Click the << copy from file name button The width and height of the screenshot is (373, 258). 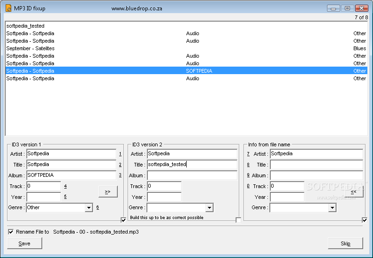pyautogui.click(x=354, y=192)
